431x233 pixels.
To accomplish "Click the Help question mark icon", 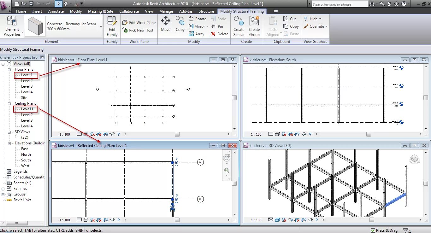I will click(403, 4).
